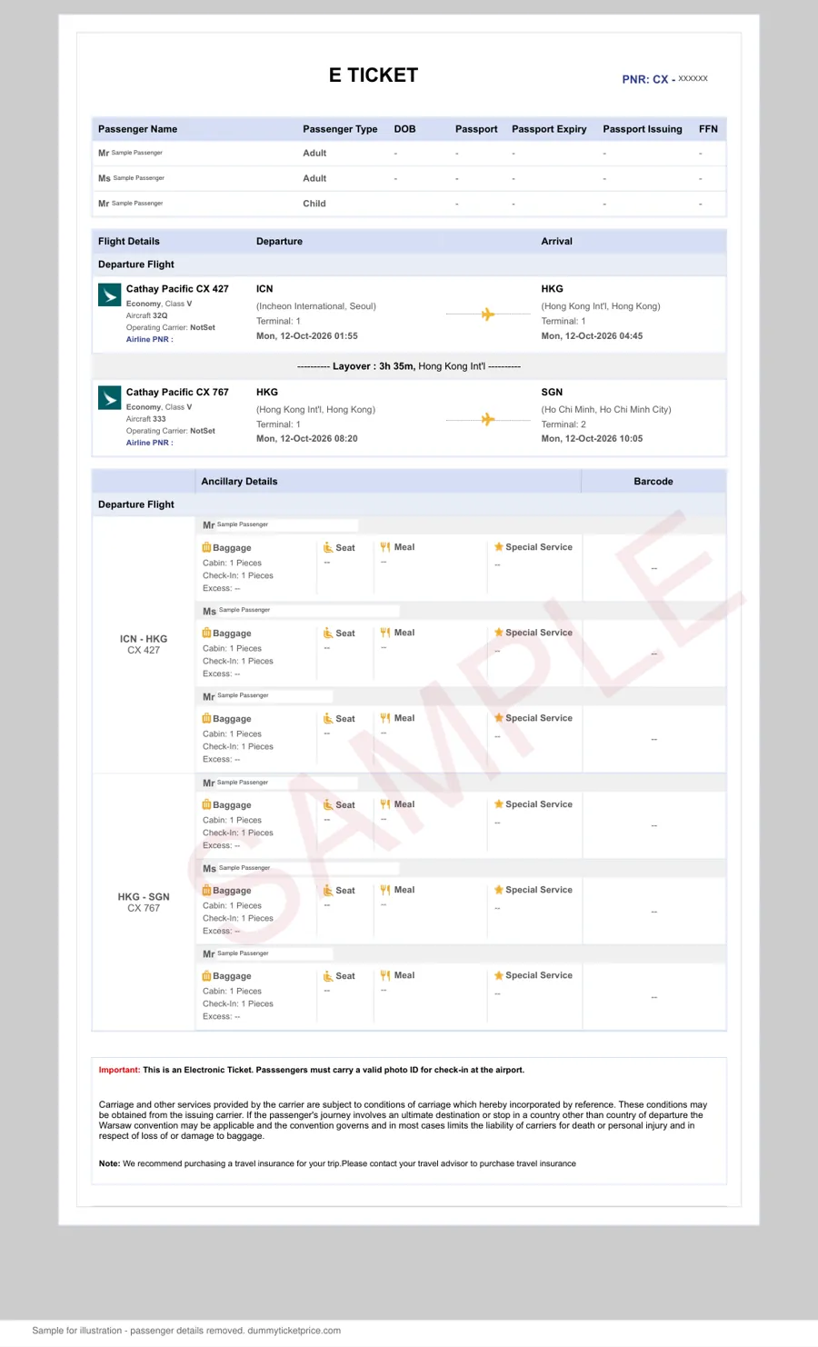Open the Airline PNR link under CX 427
This screenshot has height=1347, width=818.
(149, 339)
